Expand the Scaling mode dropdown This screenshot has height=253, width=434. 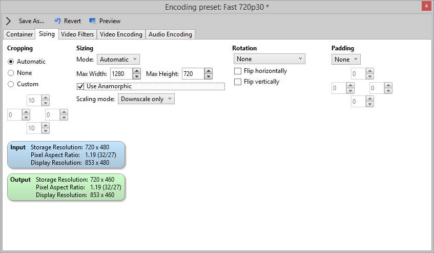pyautogui.click(x=146, y=99)
